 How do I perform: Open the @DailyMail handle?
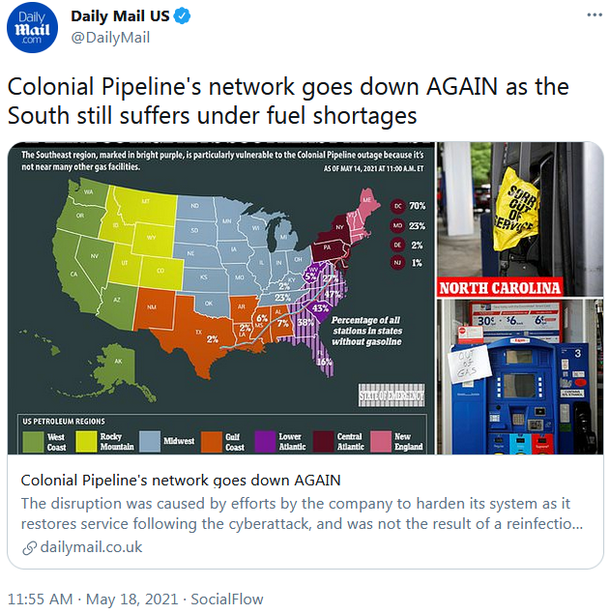click(110, 38)
